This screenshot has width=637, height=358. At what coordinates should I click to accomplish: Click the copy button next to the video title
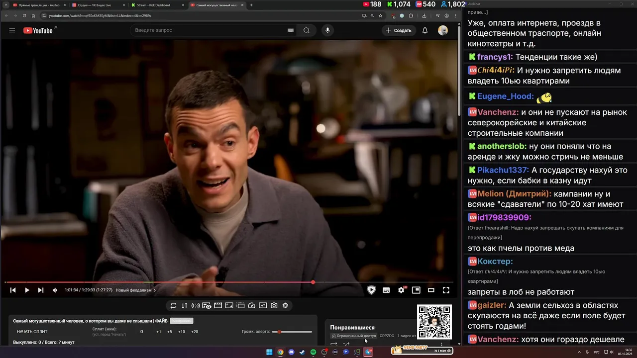pyautogui.click(x=181, y=321)
